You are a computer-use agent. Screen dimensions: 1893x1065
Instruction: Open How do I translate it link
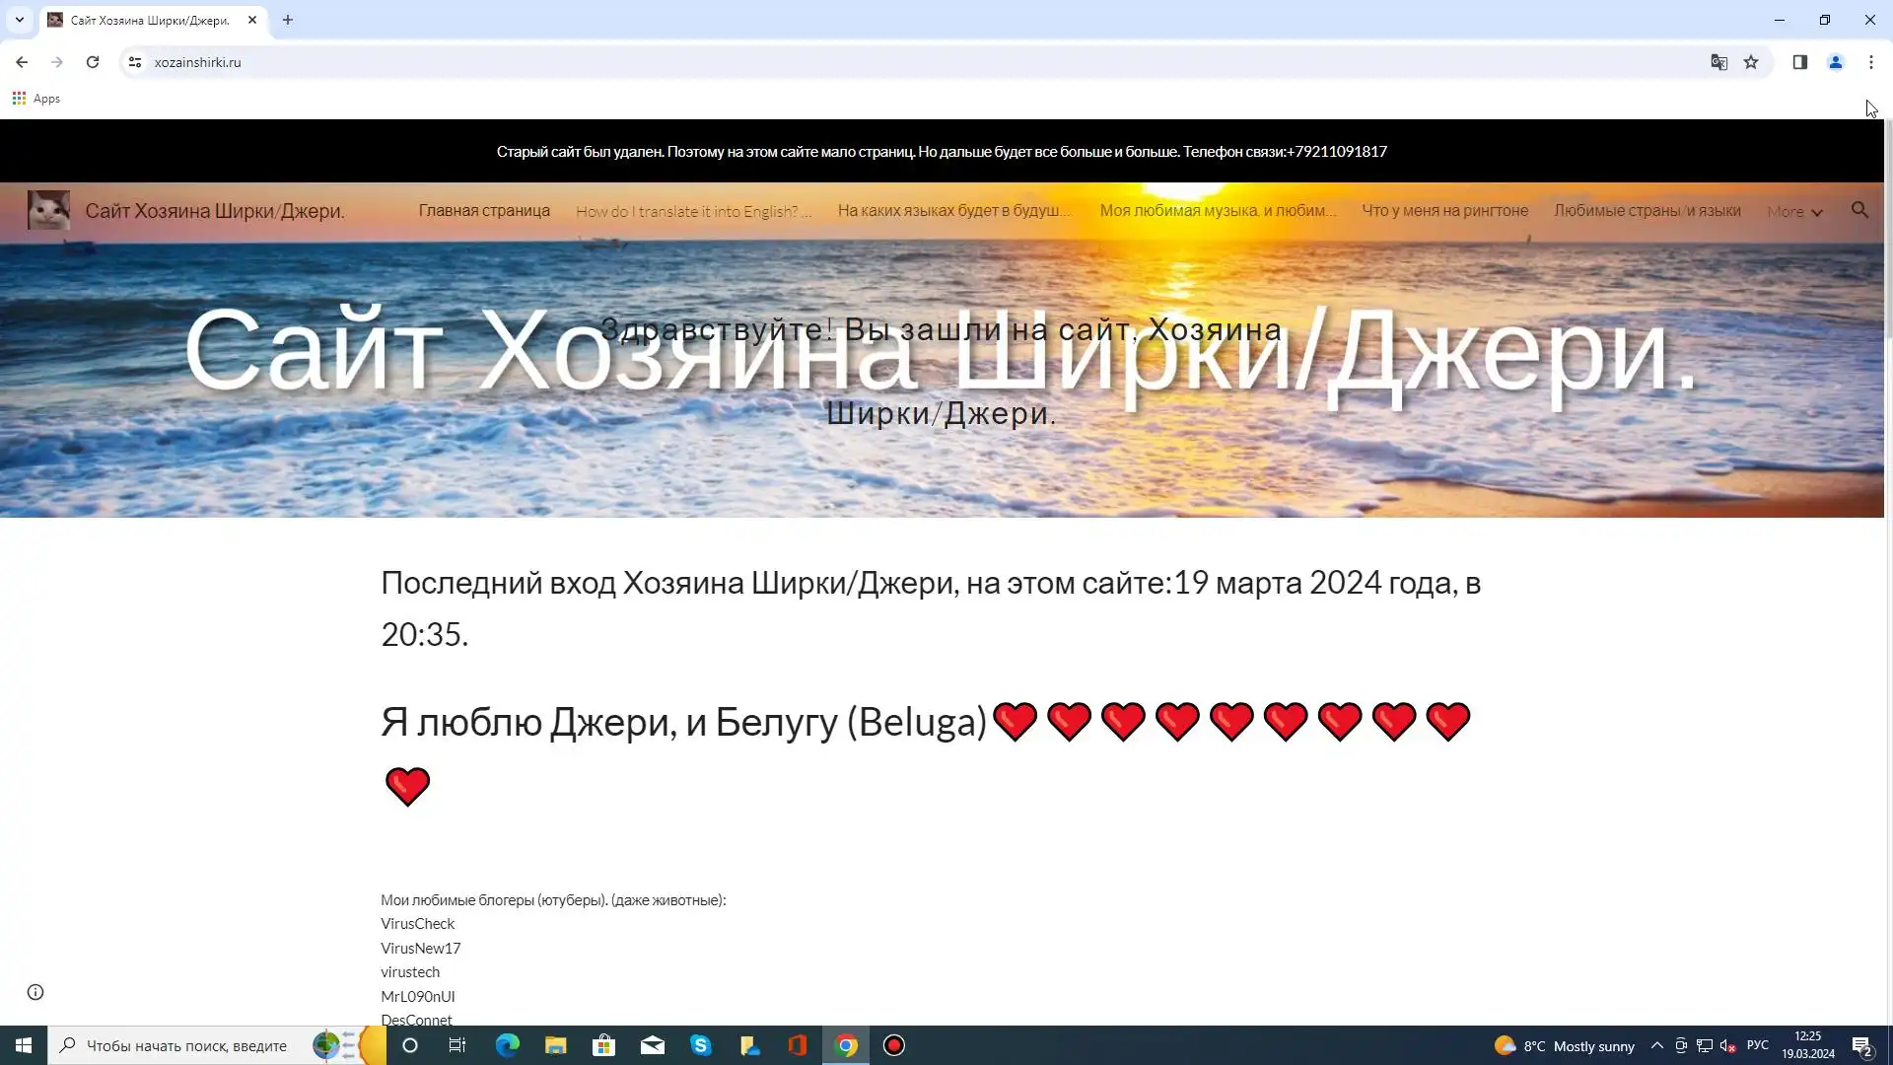click(693, 211)
